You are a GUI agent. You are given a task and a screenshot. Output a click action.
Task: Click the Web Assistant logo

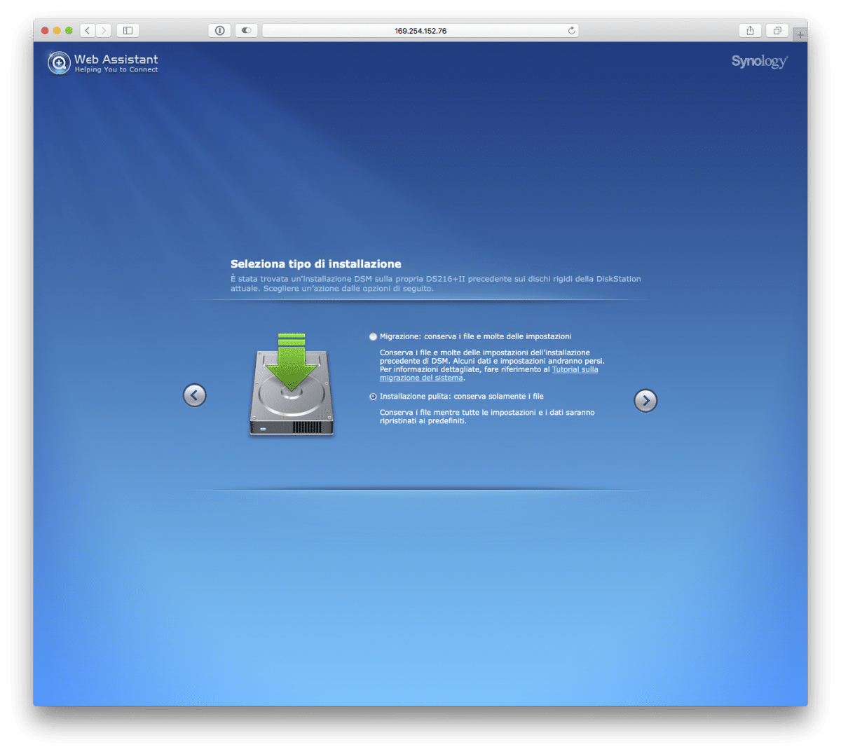click(59, 63)
